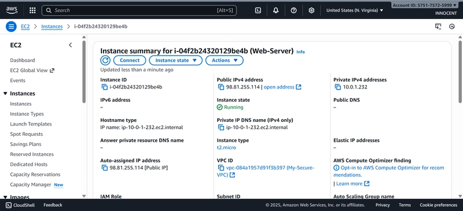Screen dimensions: 463x211
Task: Click the open address link
Action: pyautogui.click(x=279, y=87)
